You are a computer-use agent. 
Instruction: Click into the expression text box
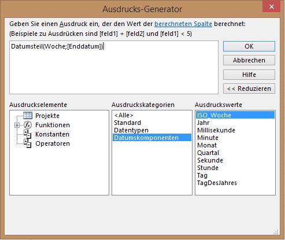[x=114, y=67]
